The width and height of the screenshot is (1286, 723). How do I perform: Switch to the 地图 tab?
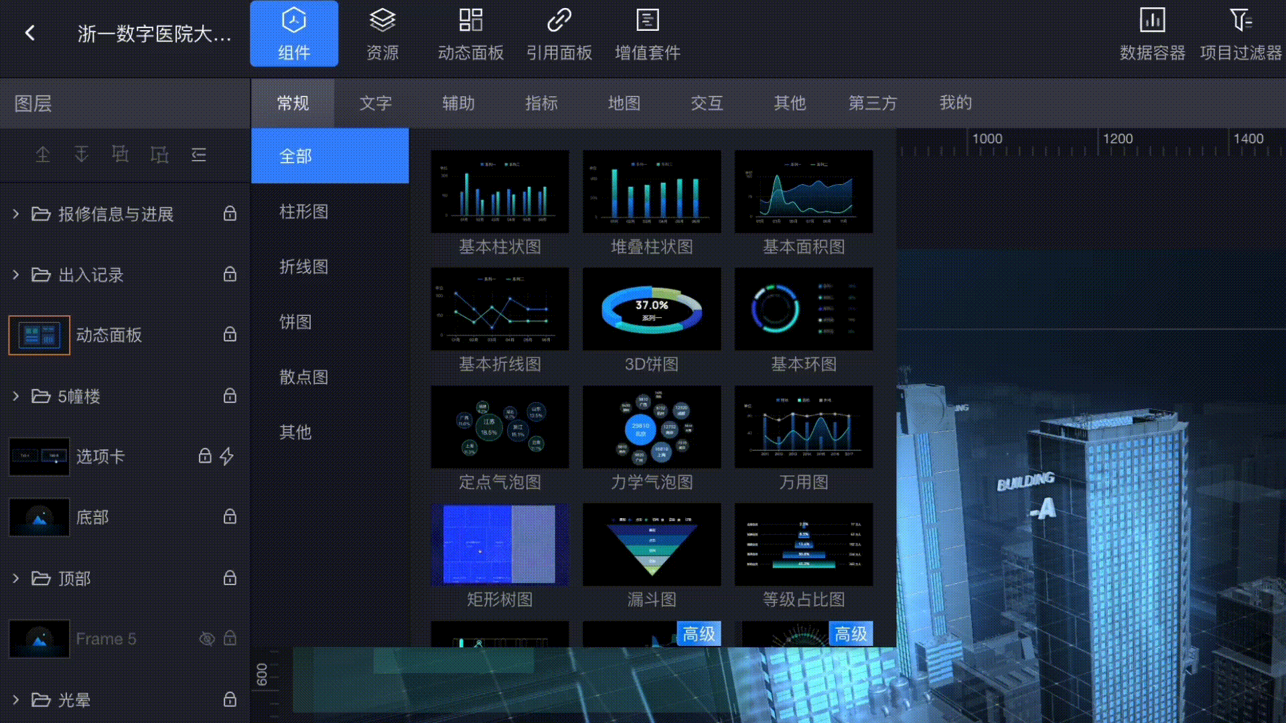(624, 103)
